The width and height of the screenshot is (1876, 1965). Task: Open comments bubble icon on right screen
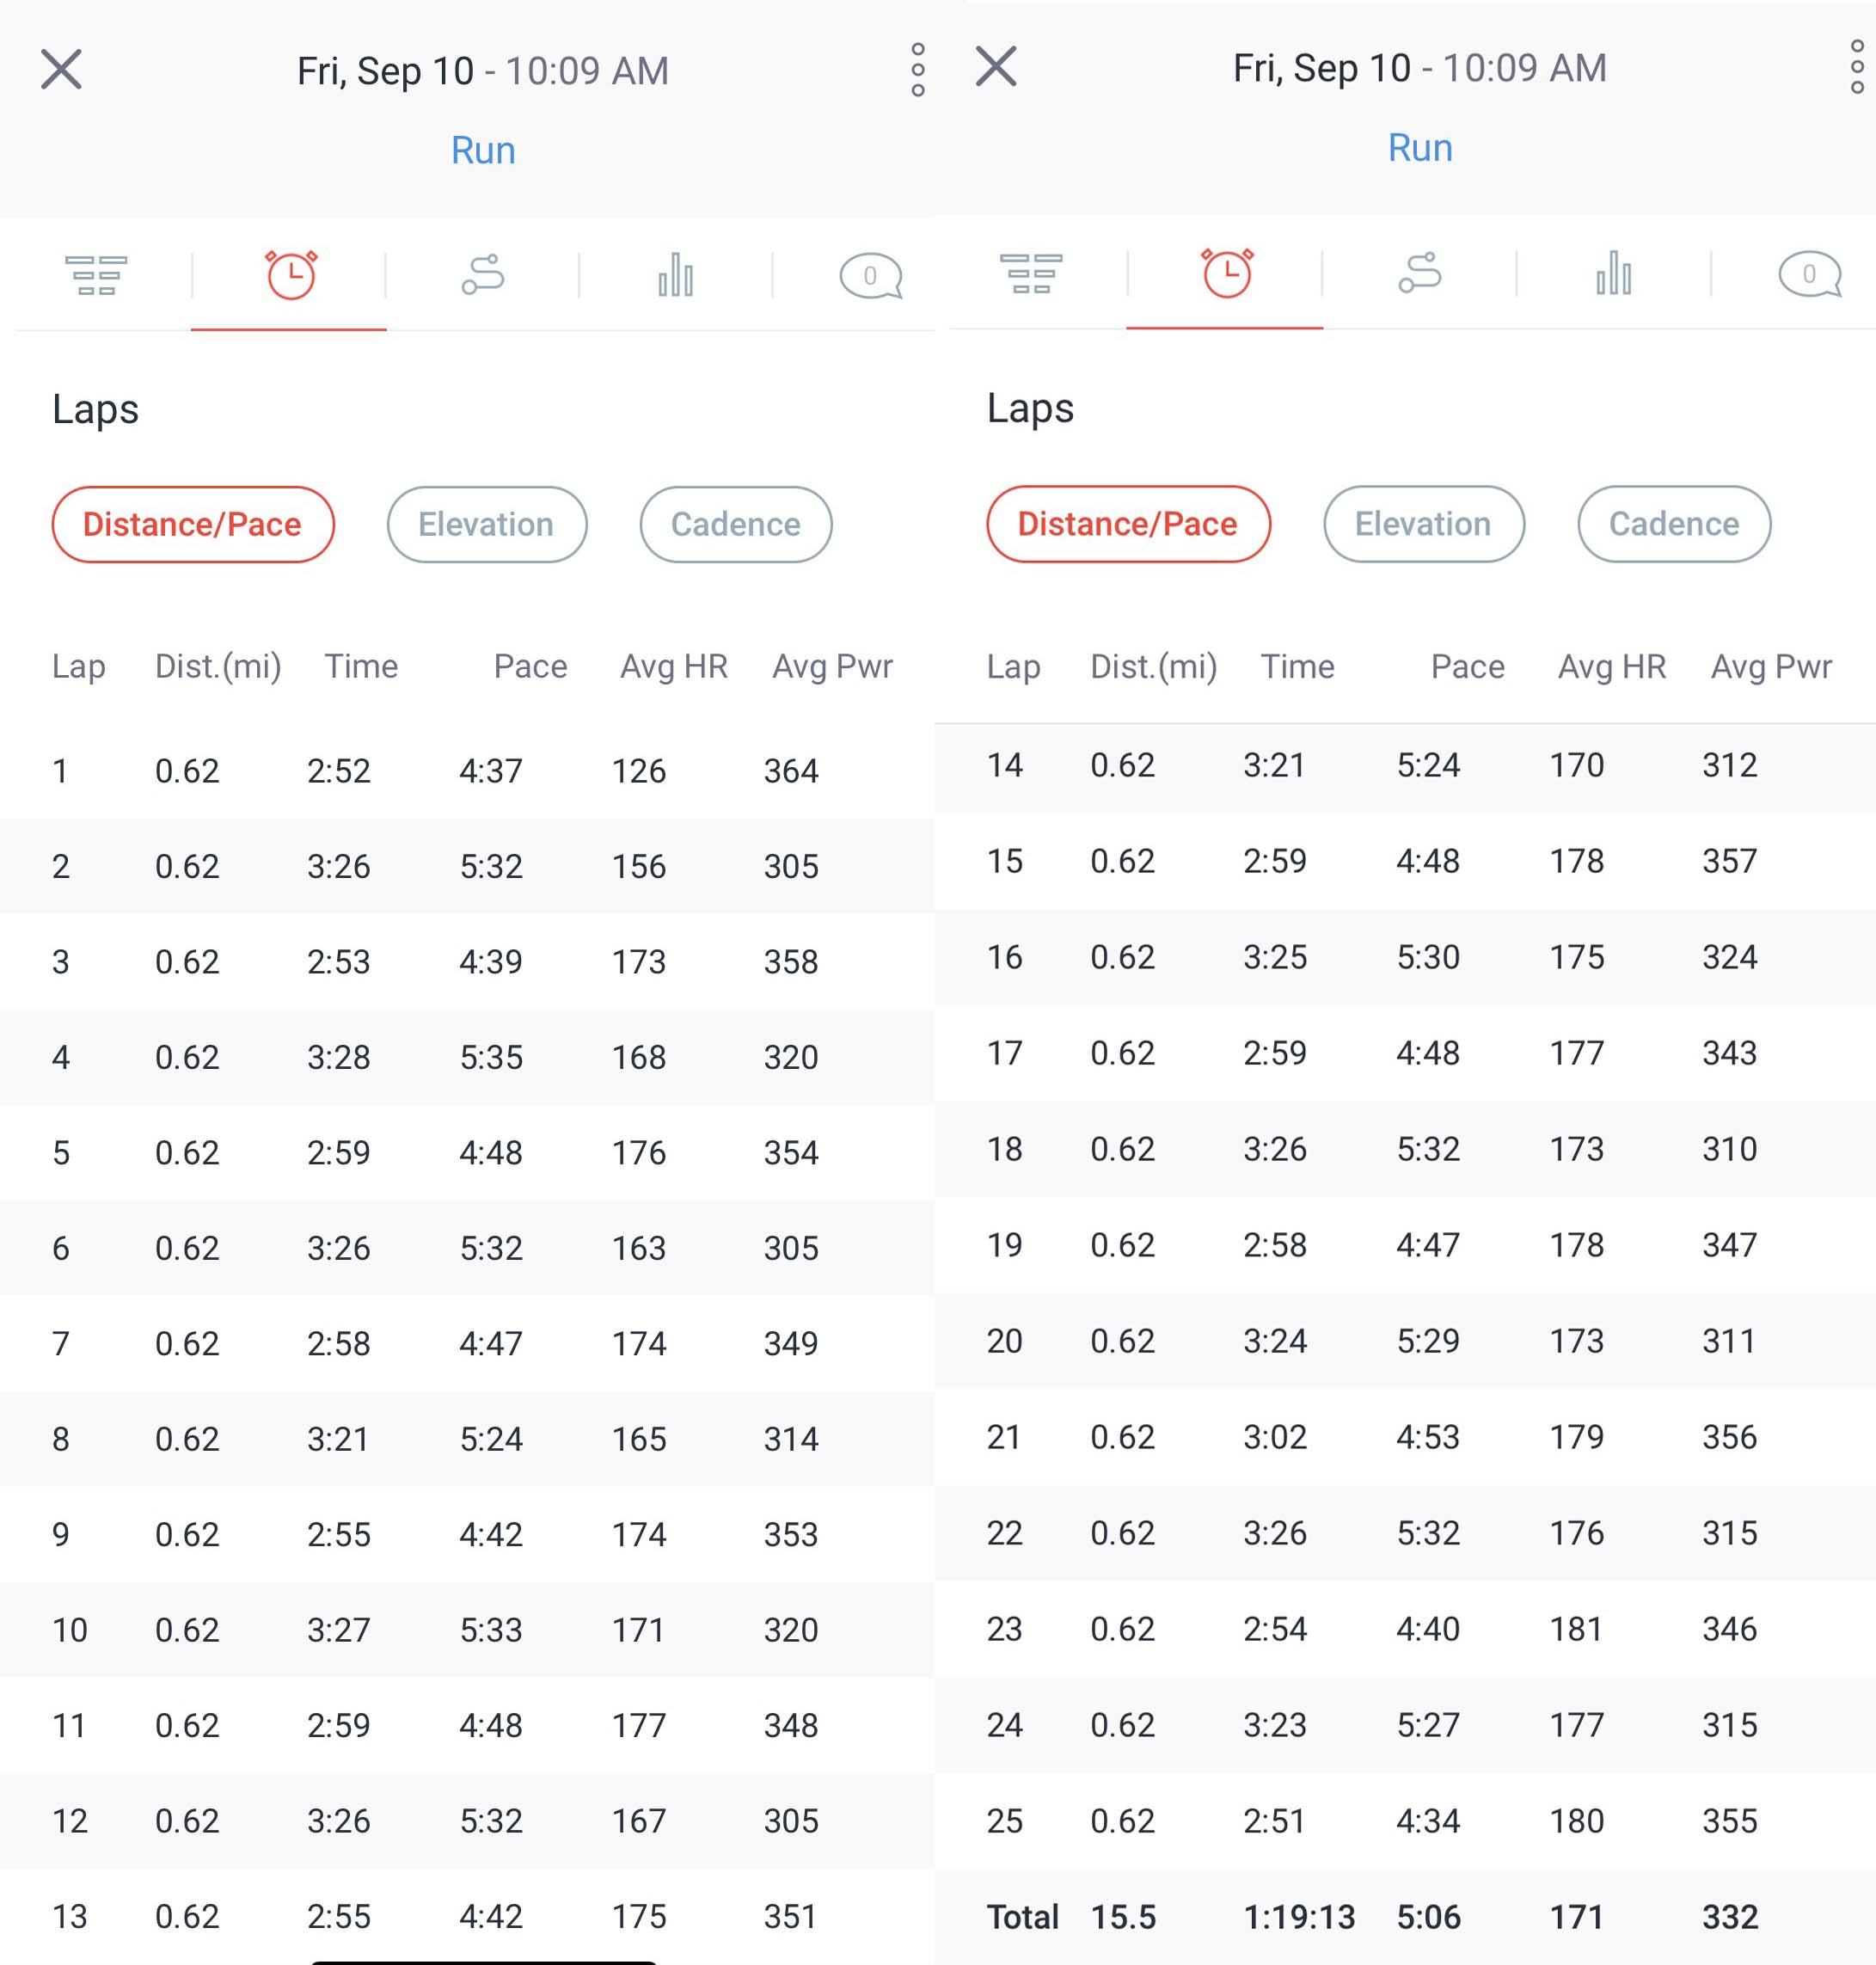[1809, 273]
